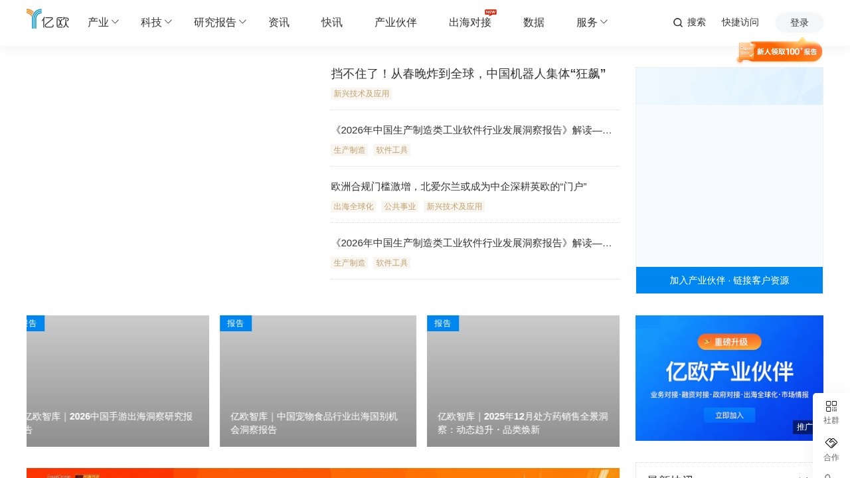Click the 合作 handshake cooperation icon
Viewport: 850px width, 478px height.
pyautogui.click(x=831, y=448)
